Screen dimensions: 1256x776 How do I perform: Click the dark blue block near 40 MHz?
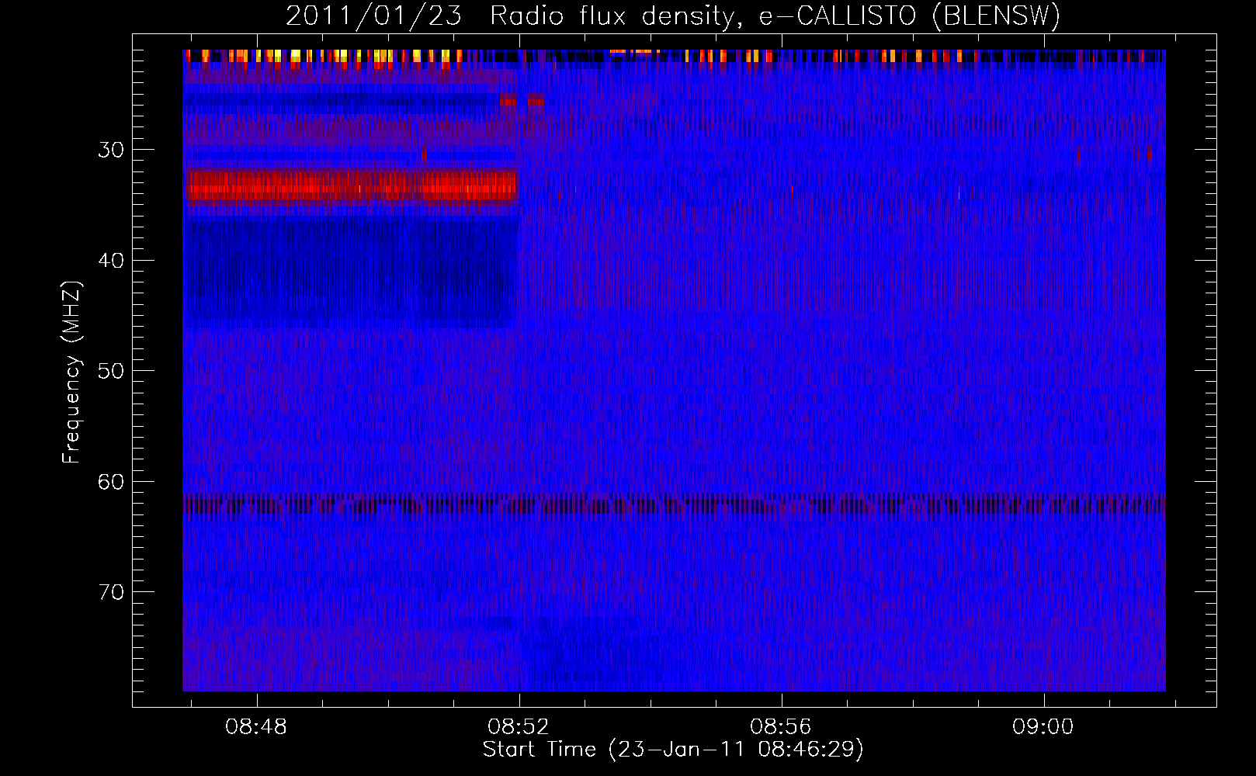click(x=352, y=273)
